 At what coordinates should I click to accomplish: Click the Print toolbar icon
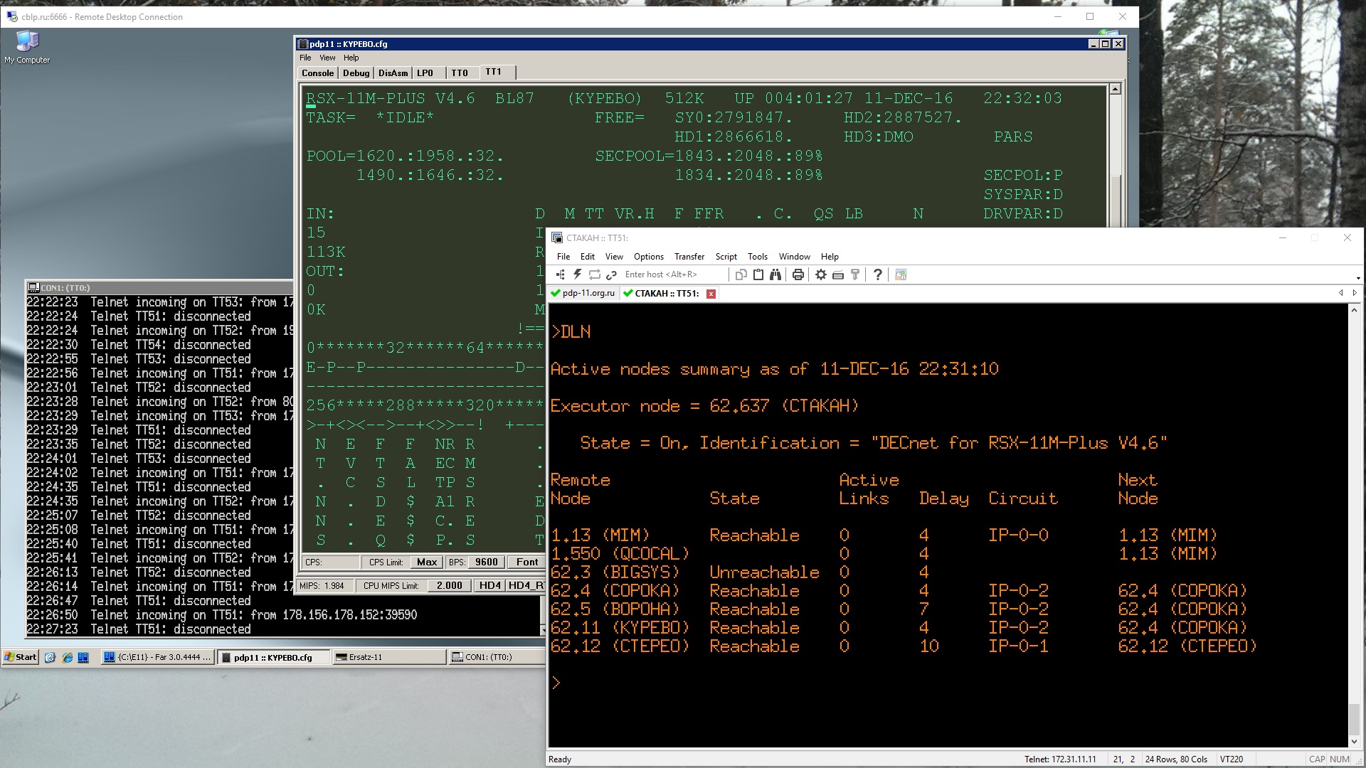point(798,274)
